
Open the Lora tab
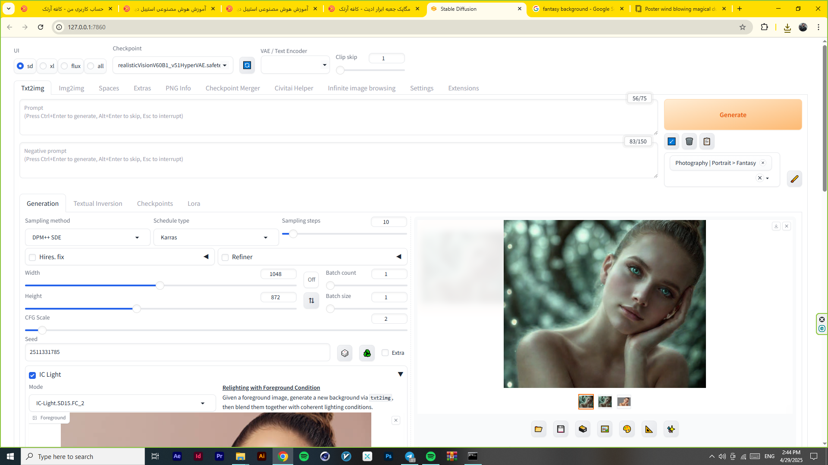click(x=194, y=204)
